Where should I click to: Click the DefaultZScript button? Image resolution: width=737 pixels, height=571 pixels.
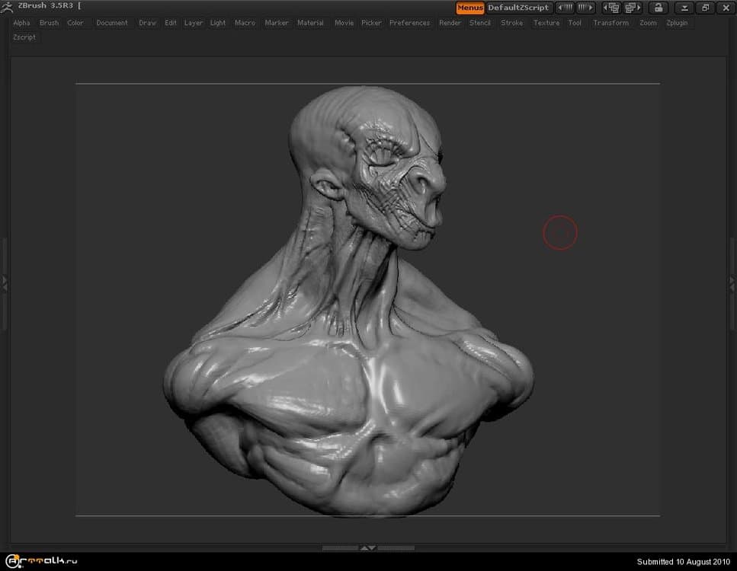518,8
